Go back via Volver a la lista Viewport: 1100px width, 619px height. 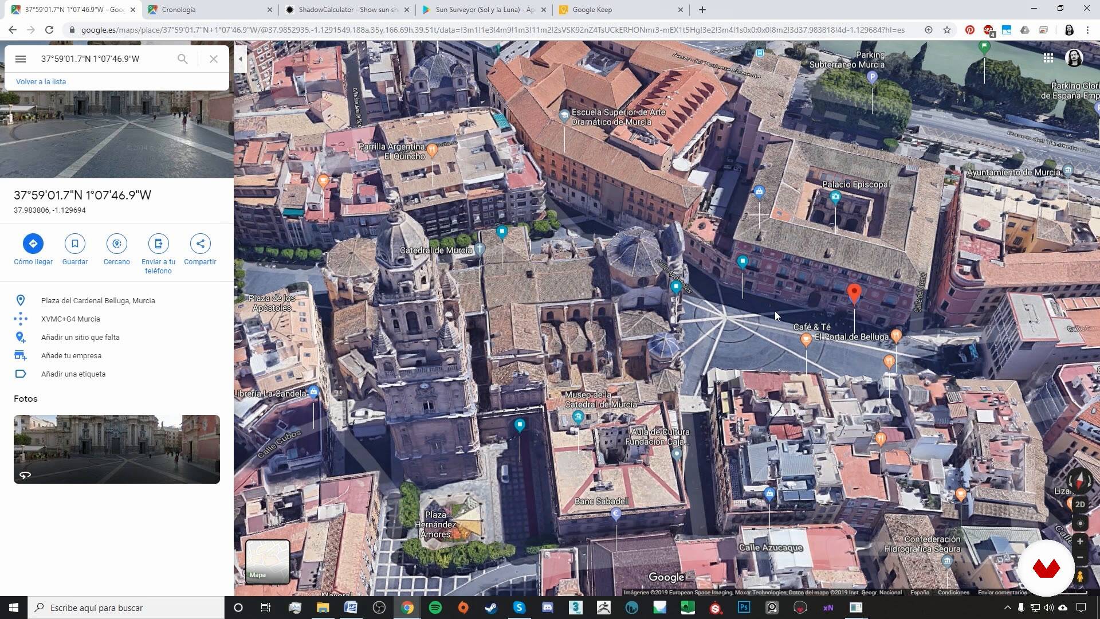(41, 81)
